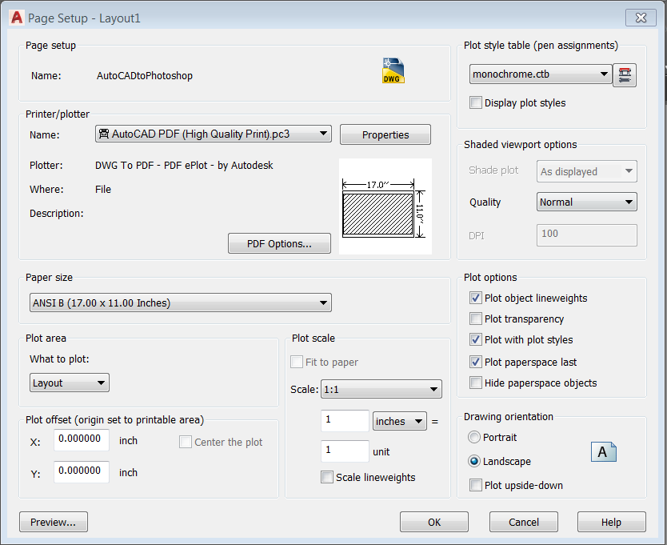Click the Properties button

pos(385,135)
